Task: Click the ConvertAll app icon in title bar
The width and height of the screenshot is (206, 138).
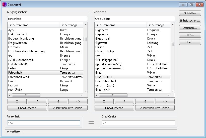Action: (4, 5)
